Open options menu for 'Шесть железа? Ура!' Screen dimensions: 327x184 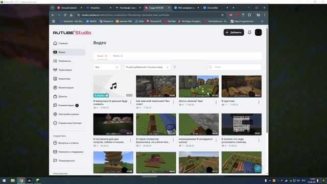tap(216, 102)
